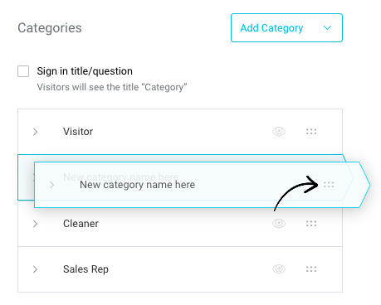Click the Add Category button label
Viewport: 381px width, 305px height.
pyautogui.click(x=271, y=28)
